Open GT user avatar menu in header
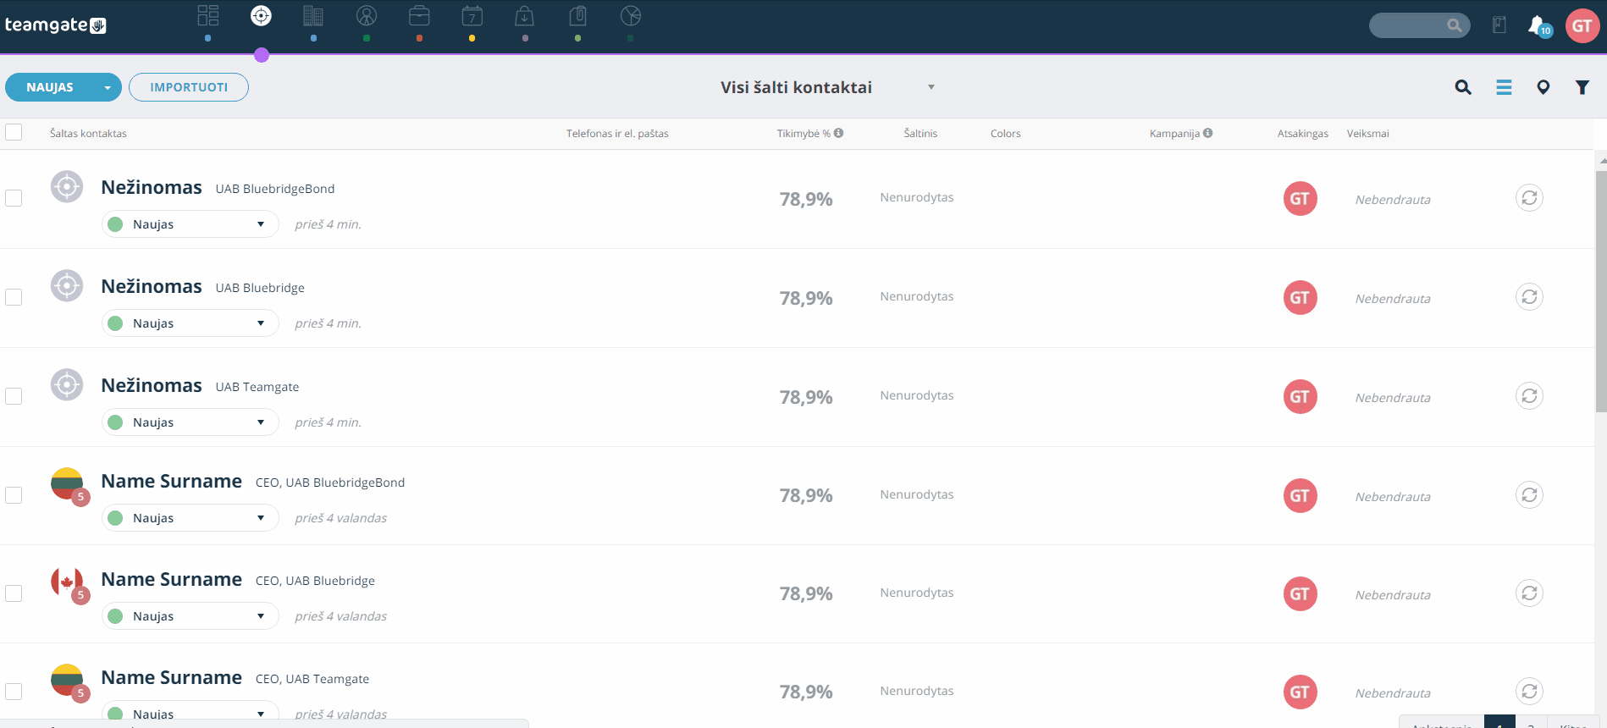 click(x=1582, y=25)
